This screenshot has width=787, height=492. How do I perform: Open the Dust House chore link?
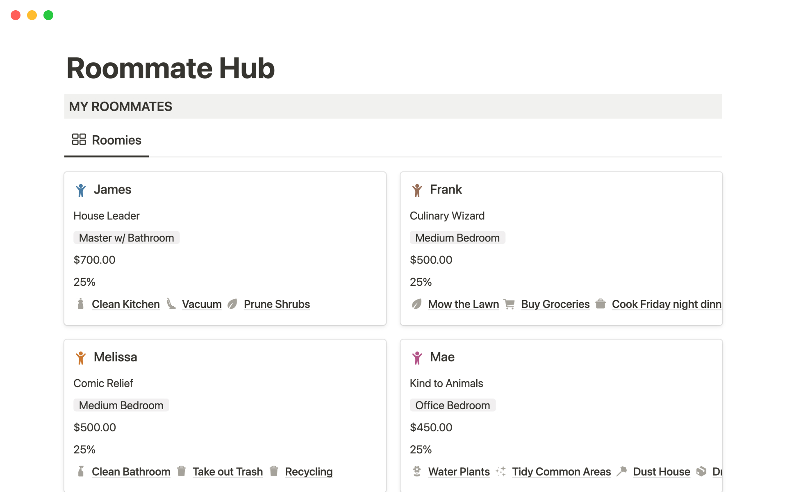pyautogui.click(x=661, y=471)
